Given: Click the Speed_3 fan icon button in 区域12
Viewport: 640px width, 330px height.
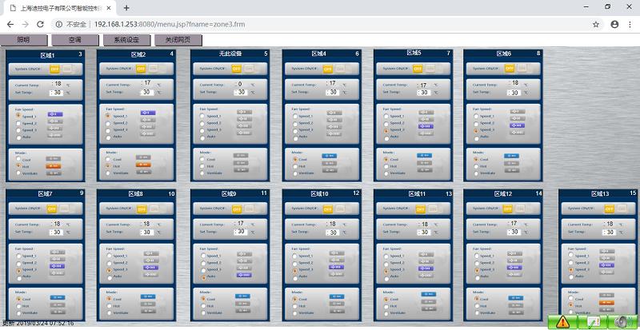Looking at the screenshot, I should (x=516, y=269).
